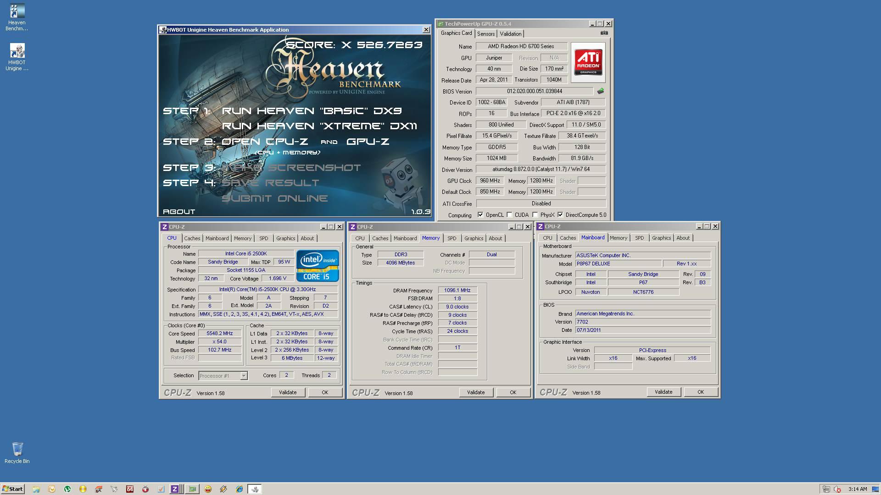This screenshot has height=495, width=881.
Task: Click the Start button
Action: point(12,489)
